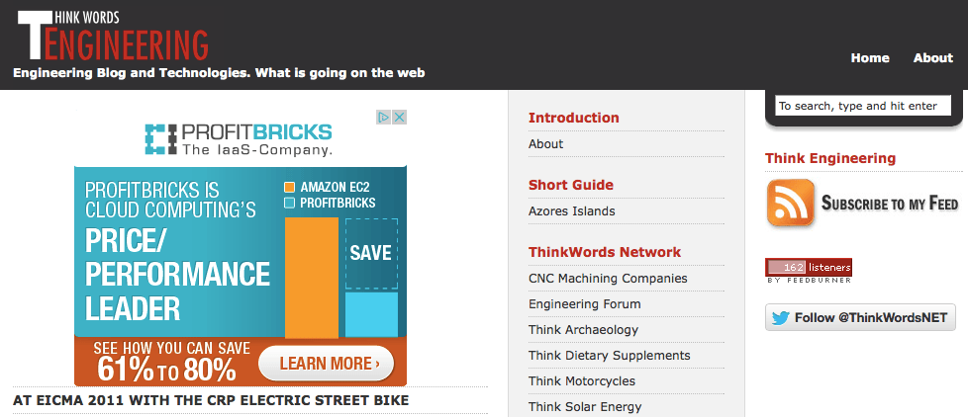Viewport: 968px width, 417px height.
Task: Open the EICMA 2011 electric street bike article
Action: (211, 400)
